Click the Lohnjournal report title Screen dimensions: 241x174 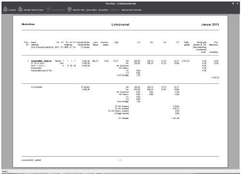(x=120, y=25)
